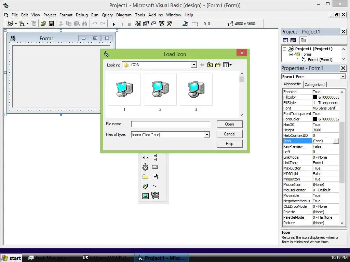
Task: Select the DirListBox folder control in toolbox
Action: 145,177
